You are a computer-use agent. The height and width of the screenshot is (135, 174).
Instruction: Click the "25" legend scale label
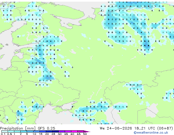tap(53, 134)
